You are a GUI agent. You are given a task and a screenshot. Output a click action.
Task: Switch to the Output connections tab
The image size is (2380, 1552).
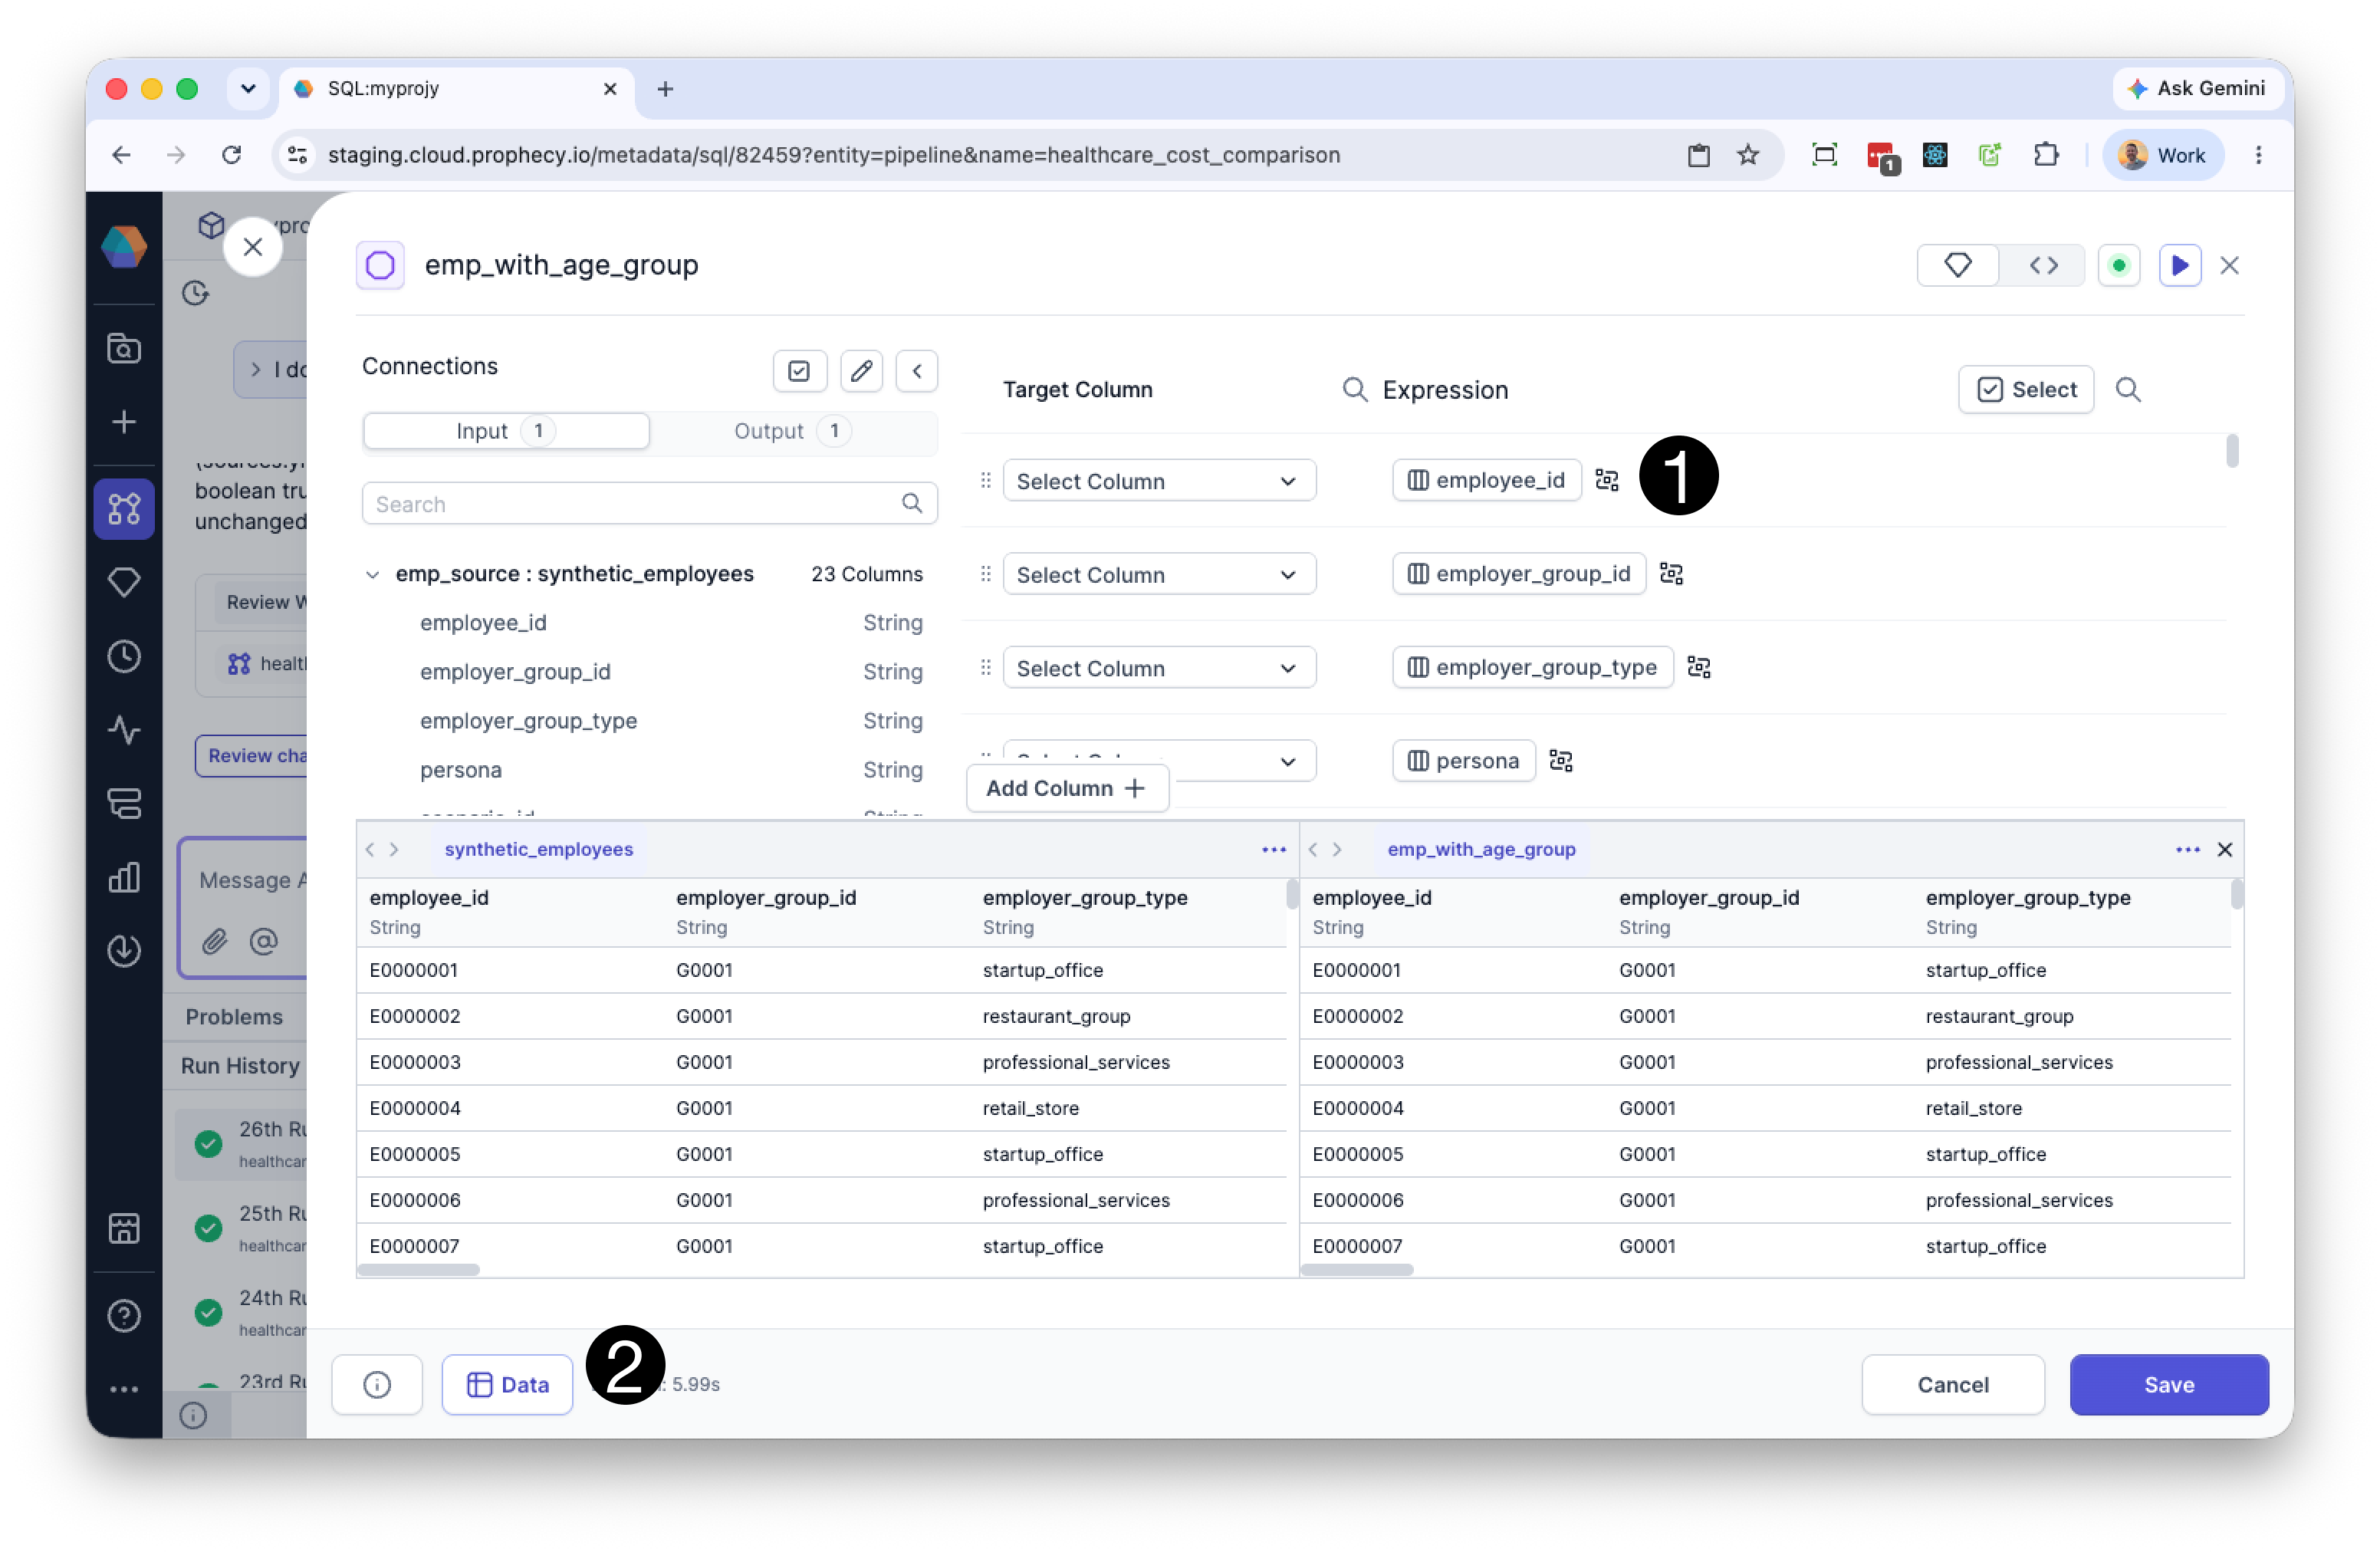coord(792,431)
